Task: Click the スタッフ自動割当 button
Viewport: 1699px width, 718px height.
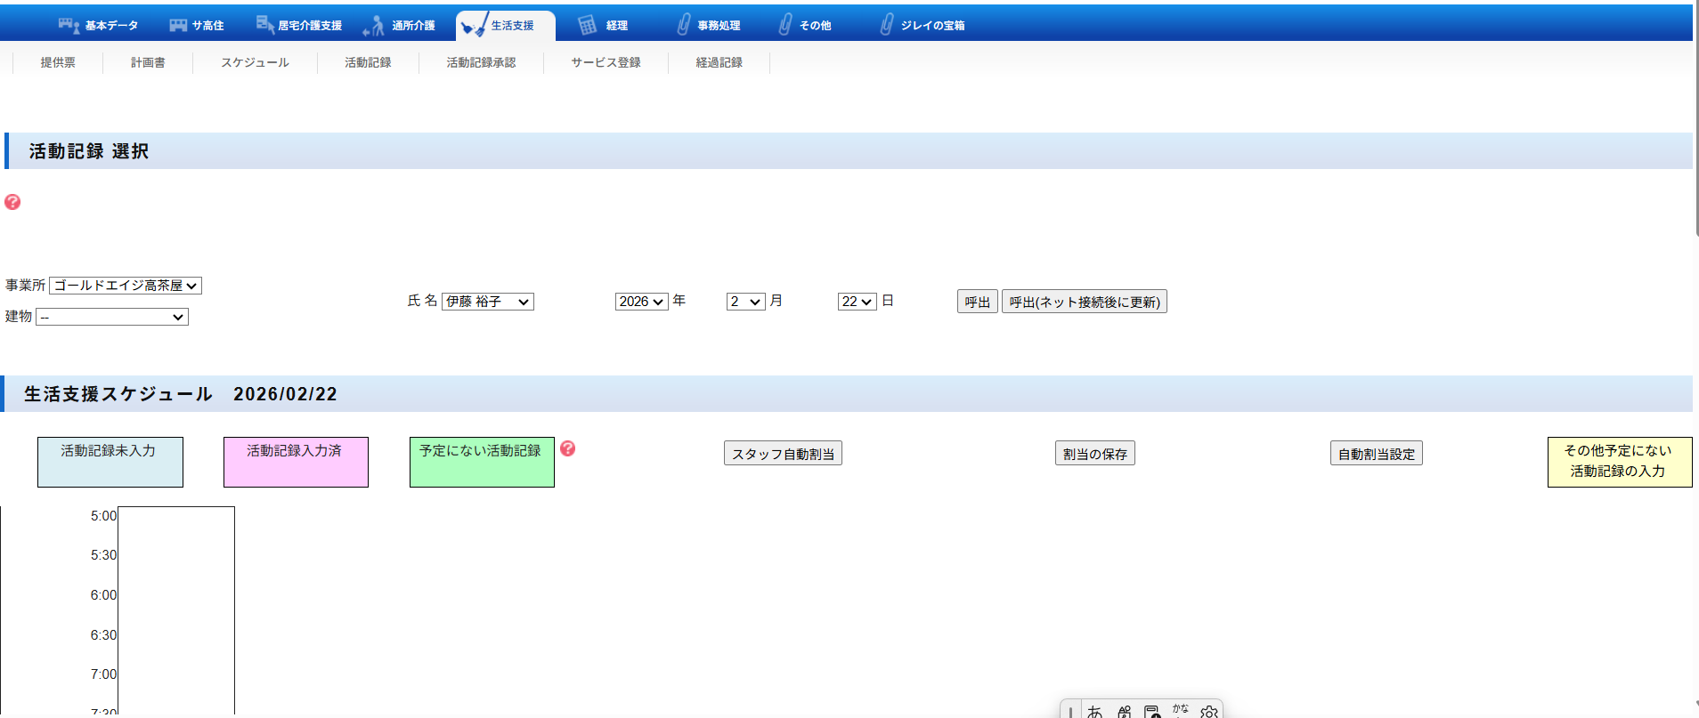Action: pos(783,454)
